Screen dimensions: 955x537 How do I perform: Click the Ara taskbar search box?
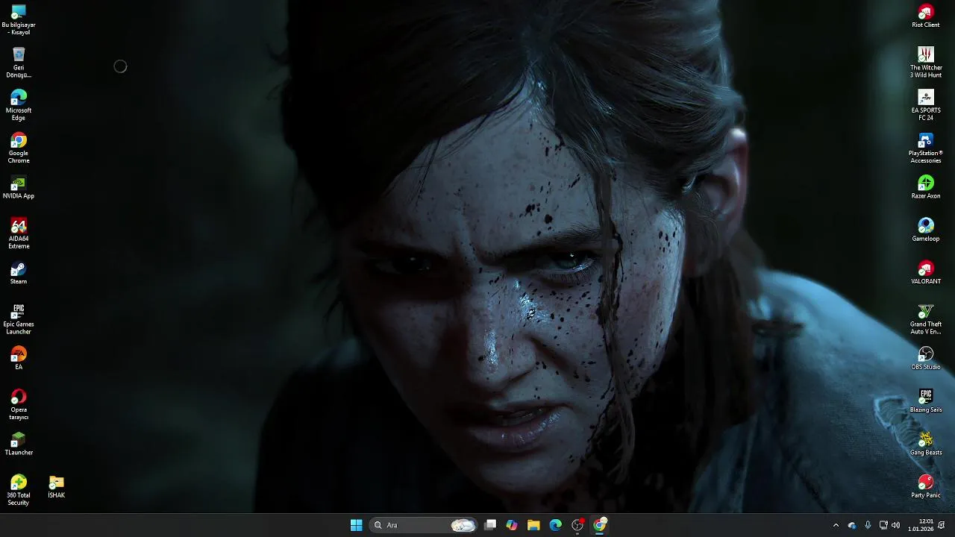pyautogui.click(x=423, y=525)
